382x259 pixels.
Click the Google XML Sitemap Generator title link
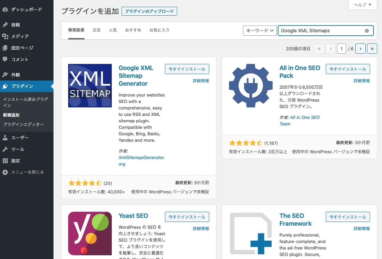[x=136, y=76]
